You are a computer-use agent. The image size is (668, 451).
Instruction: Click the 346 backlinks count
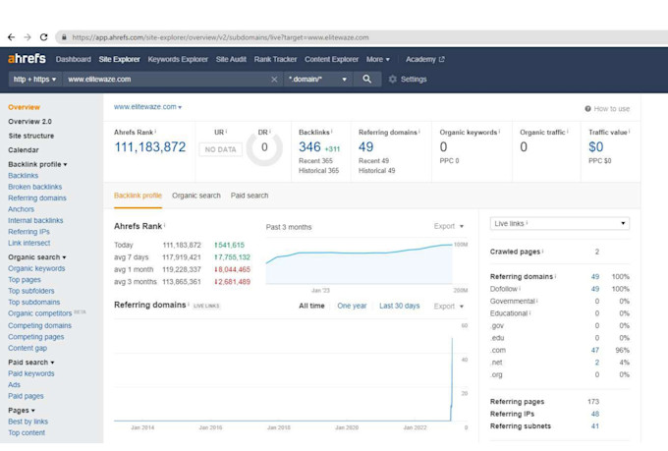tap(309, 147)
